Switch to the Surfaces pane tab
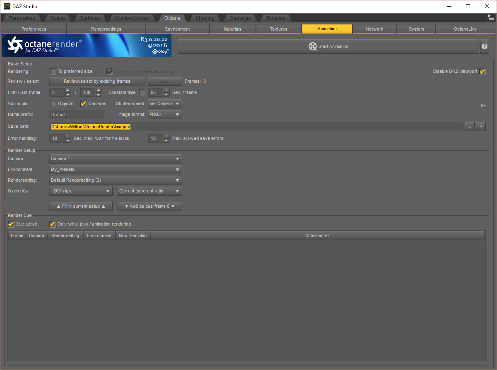Viewport: 497px width, 370px height. point(90,18)
